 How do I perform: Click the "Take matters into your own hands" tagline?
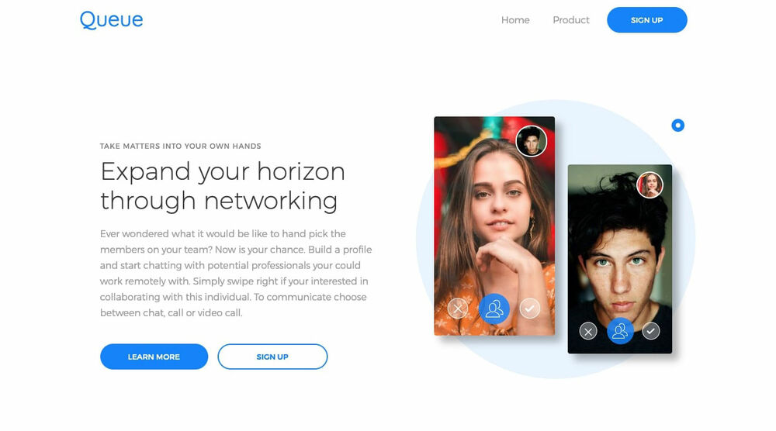[x=181, y=147]
